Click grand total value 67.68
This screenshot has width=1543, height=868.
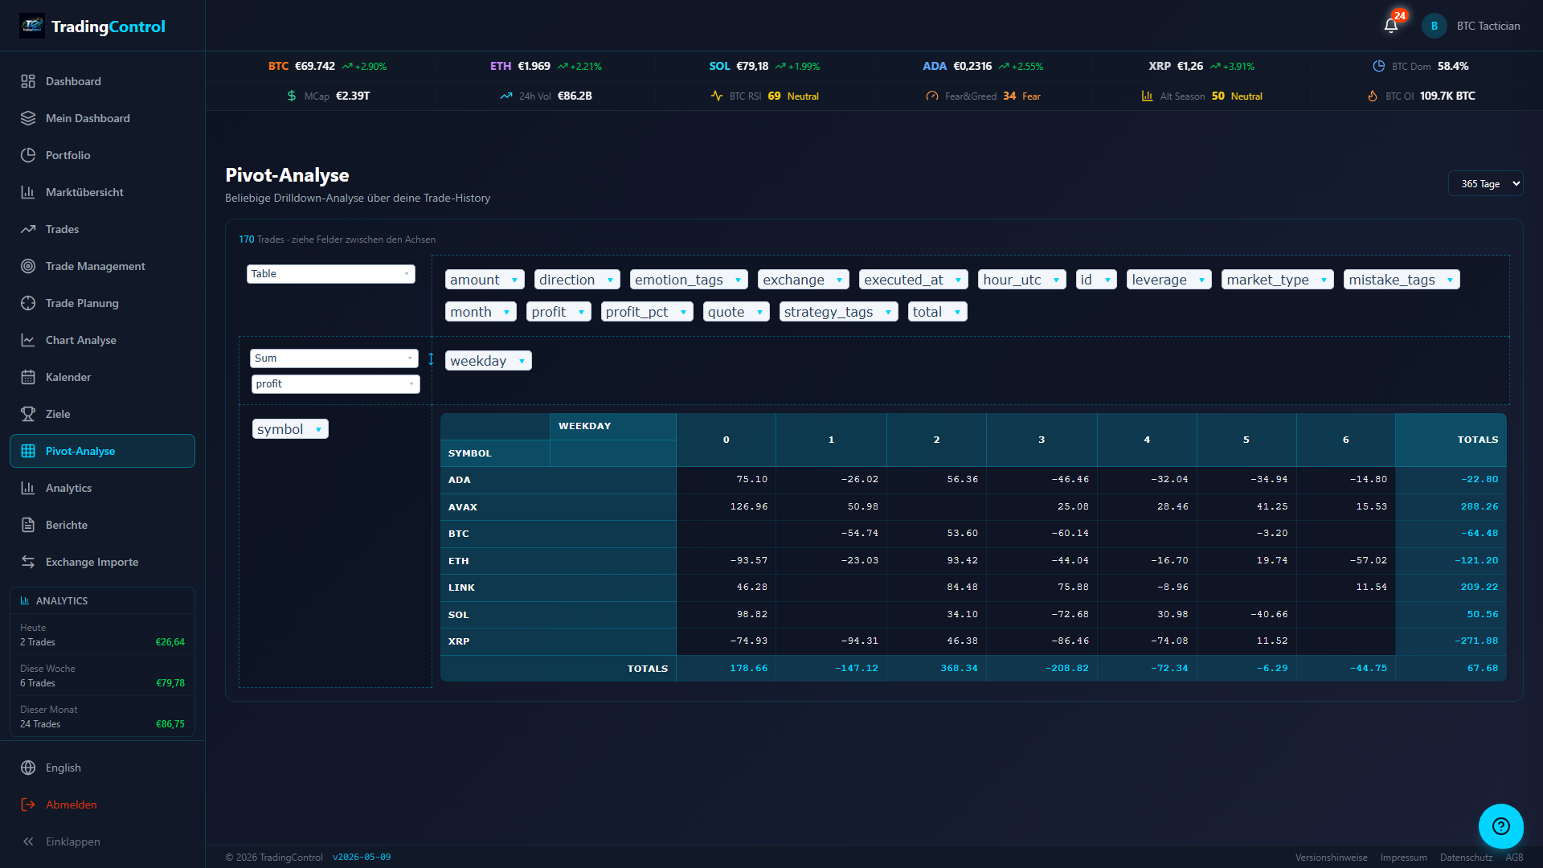point(1482,668)
